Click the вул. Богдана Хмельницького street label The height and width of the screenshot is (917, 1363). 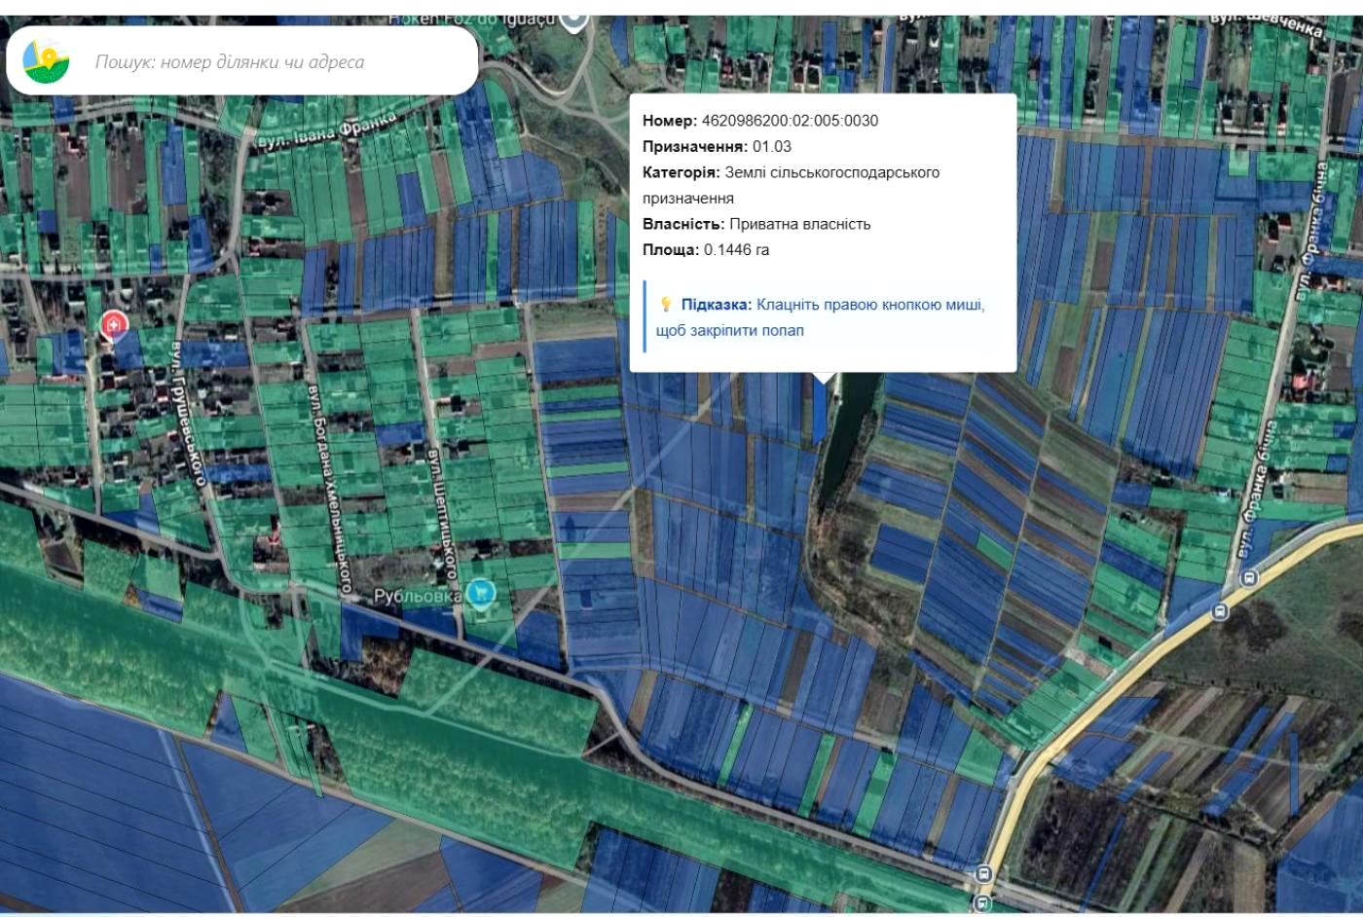coord(328,488)
